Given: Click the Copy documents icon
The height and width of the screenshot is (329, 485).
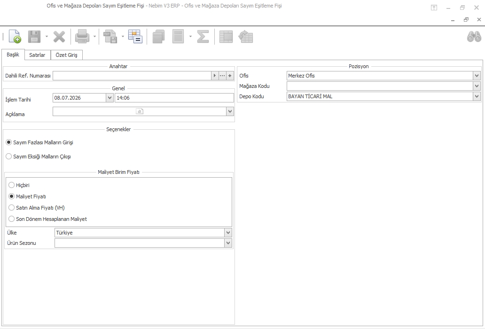Looking at the screenshot, I should coord(159,37).
